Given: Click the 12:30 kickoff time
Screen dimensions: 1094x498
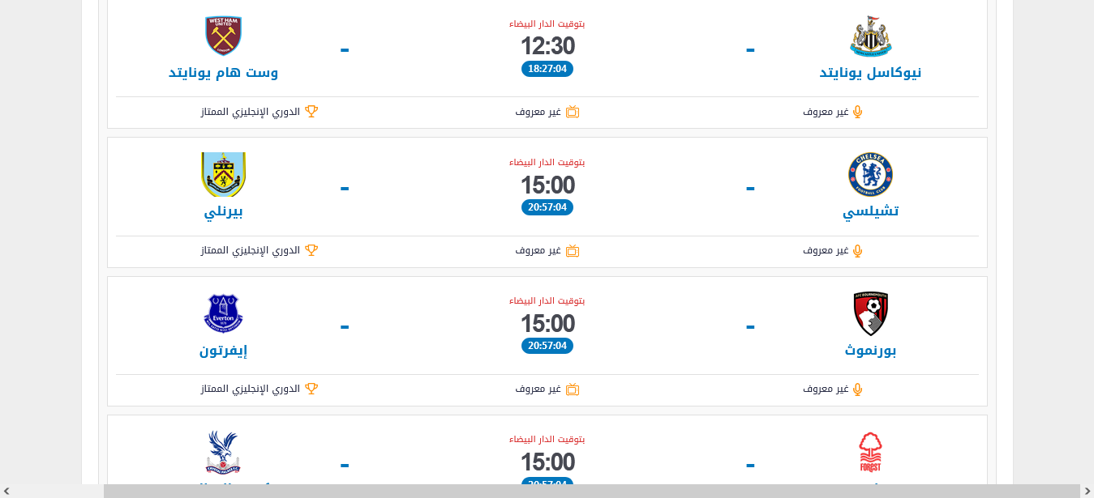Looking at the screenshot, I should point(547,46).
